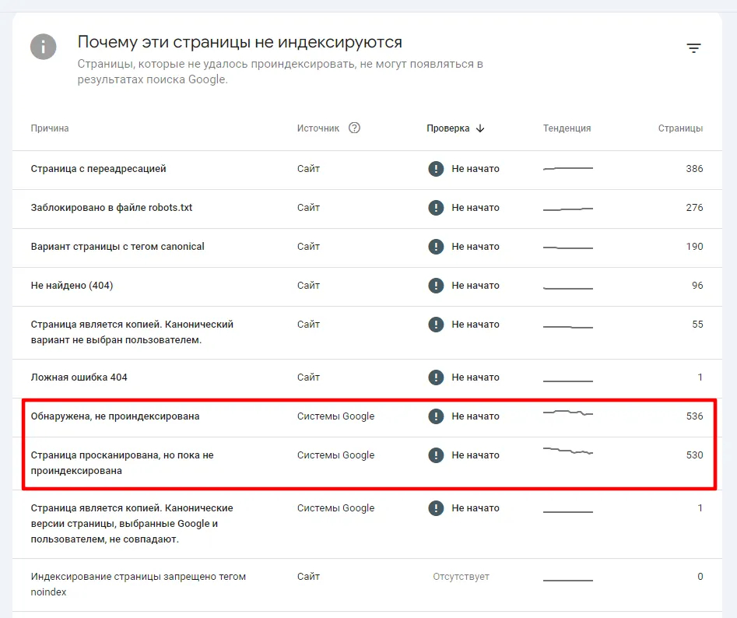Click the Страницы column header
Screen dimensions: 737x618
[x=680, y=128]
